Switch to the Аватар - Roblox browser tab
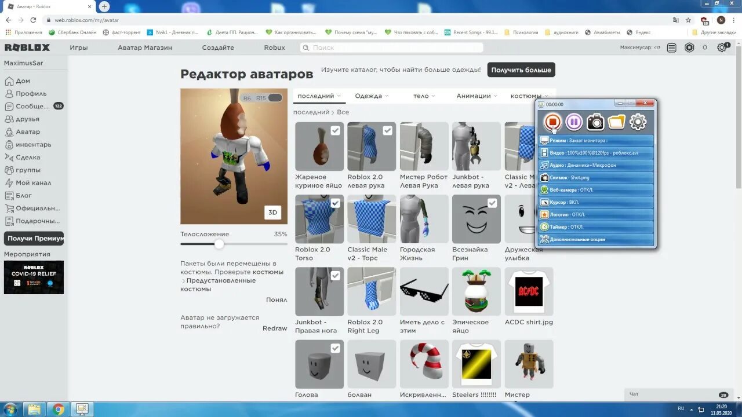Viewport: 742px width, 417px height. tap(49, 6)
